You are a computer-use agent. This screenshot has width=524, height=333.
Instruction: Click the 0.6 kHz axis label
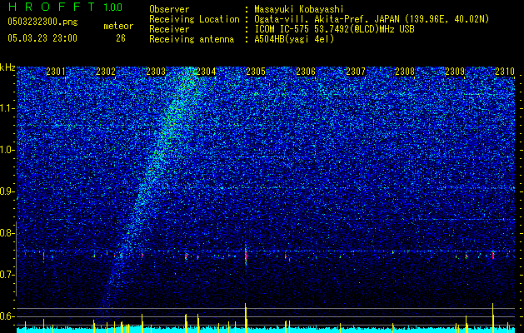7,316
